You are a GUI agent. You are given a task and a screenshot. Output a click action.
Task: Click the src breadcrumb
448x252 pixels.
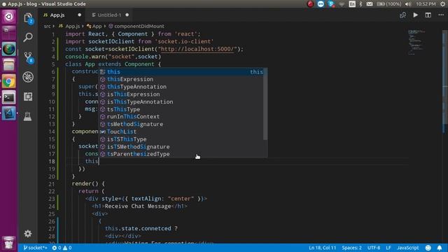click(x=47, y=26)
